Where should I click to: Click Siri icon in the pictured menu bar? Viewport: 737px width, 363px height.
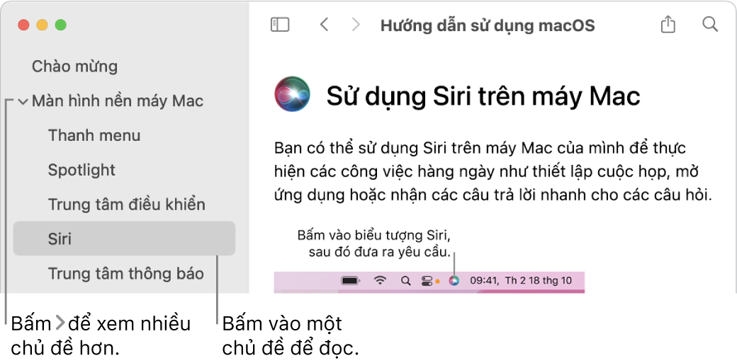coord(454,281)
